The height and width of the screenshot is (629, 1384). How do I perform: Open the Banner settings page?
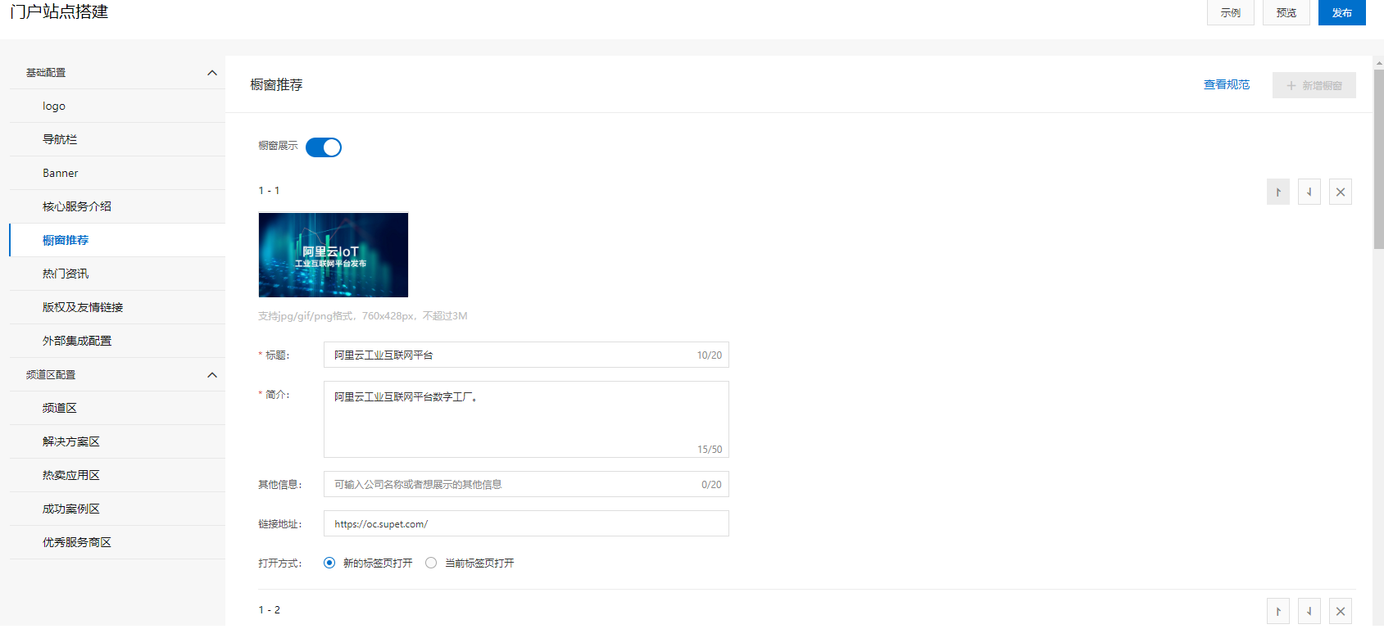pos(117,173)
